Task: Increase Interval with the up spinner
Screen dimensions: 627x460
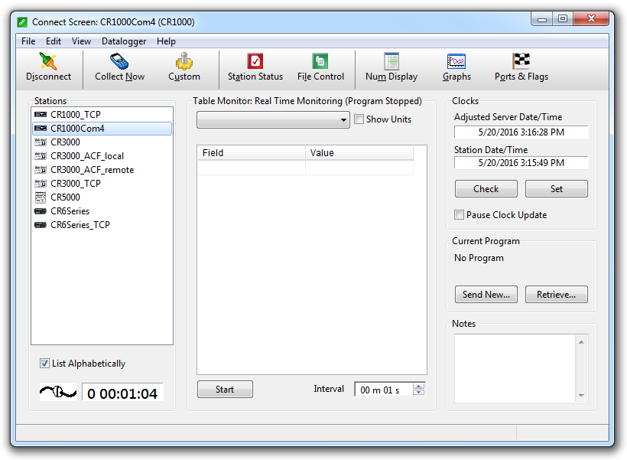Action: pyautogui.click(x=418, y=387)
